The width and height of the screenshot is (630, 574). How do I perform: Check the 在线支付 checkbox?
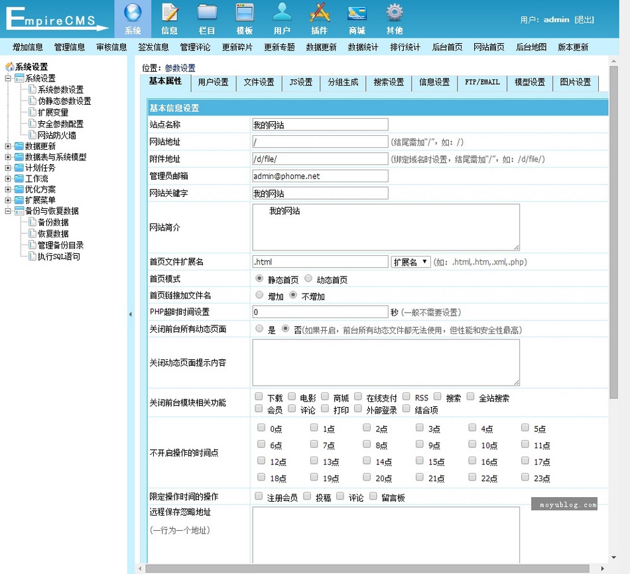tap(357, 397)
